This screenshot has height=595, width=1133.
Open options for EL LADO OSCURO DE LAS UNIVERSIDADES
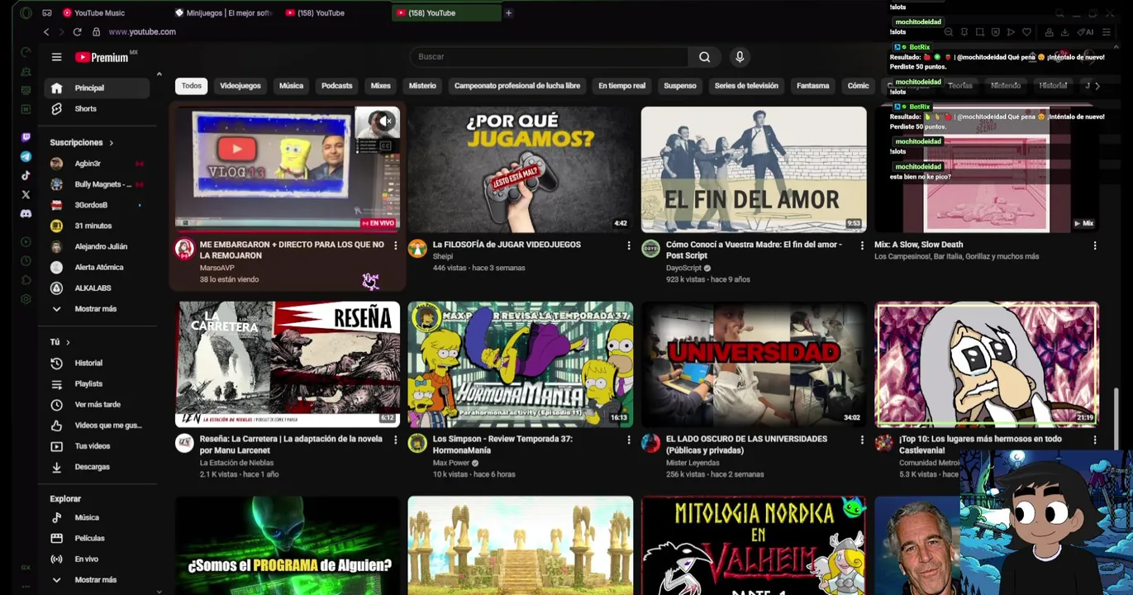click(x=862, y=440)
